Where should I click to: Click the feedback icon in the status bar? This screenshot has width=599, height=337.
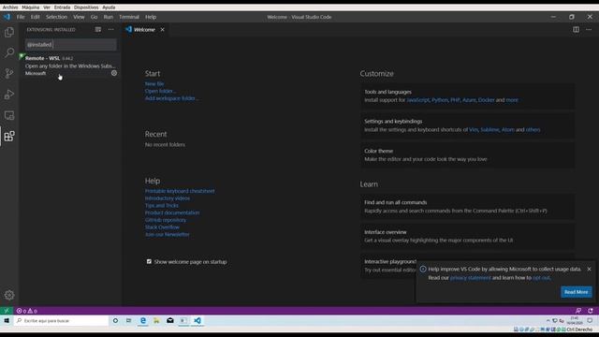tap(578, 311)
